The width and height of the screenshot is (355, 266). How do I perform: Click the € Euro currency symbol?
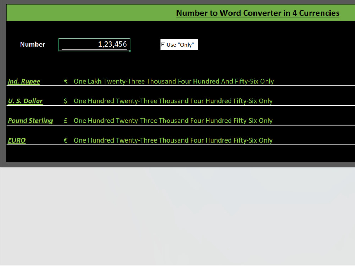65,140
